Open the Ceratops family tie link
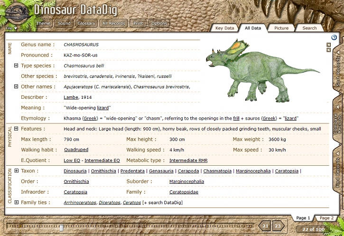The height and width of the screenshot is (236, 344). coord(131,203)
